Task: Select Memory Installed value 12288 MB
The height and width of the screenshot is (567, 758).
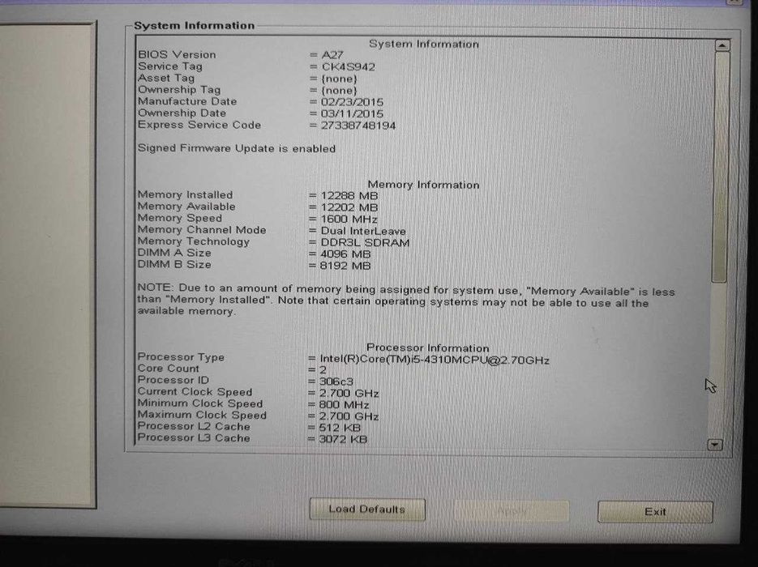Action: [x=349, y=195]
